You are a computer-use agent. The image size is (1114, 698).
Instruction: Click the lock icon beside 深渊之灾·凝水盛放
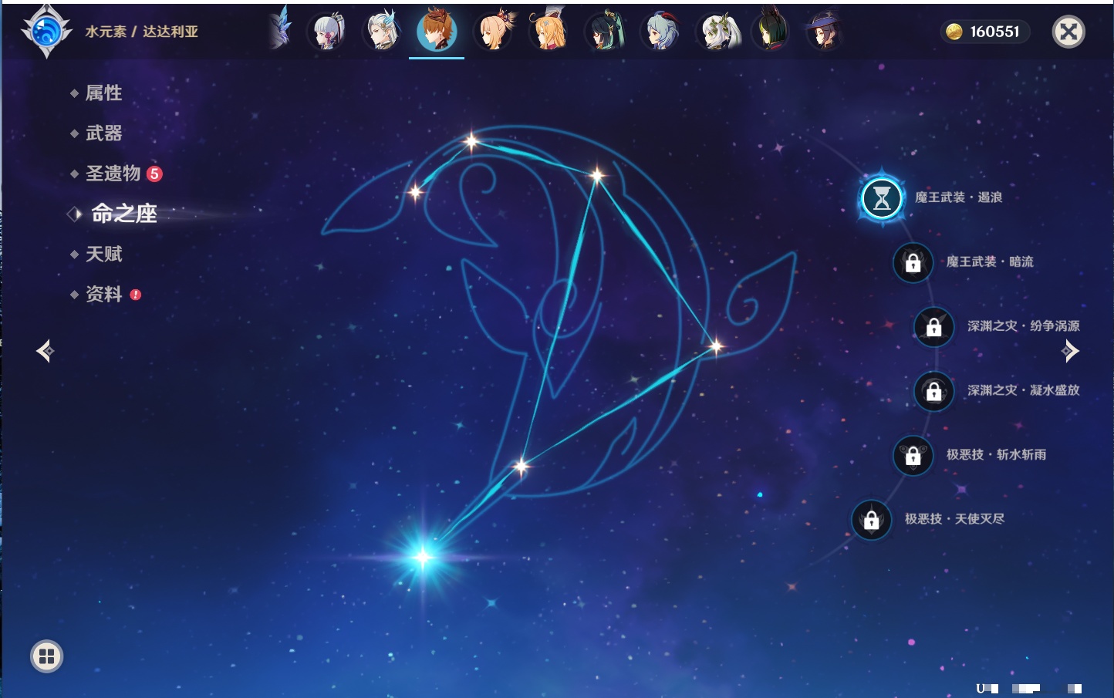point(934,391)
